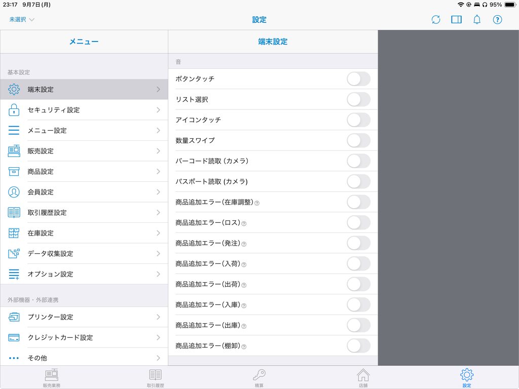The image size is (519, 389).
Task: Expand プリンター設定 row chevron
Action: click(158, 317)
